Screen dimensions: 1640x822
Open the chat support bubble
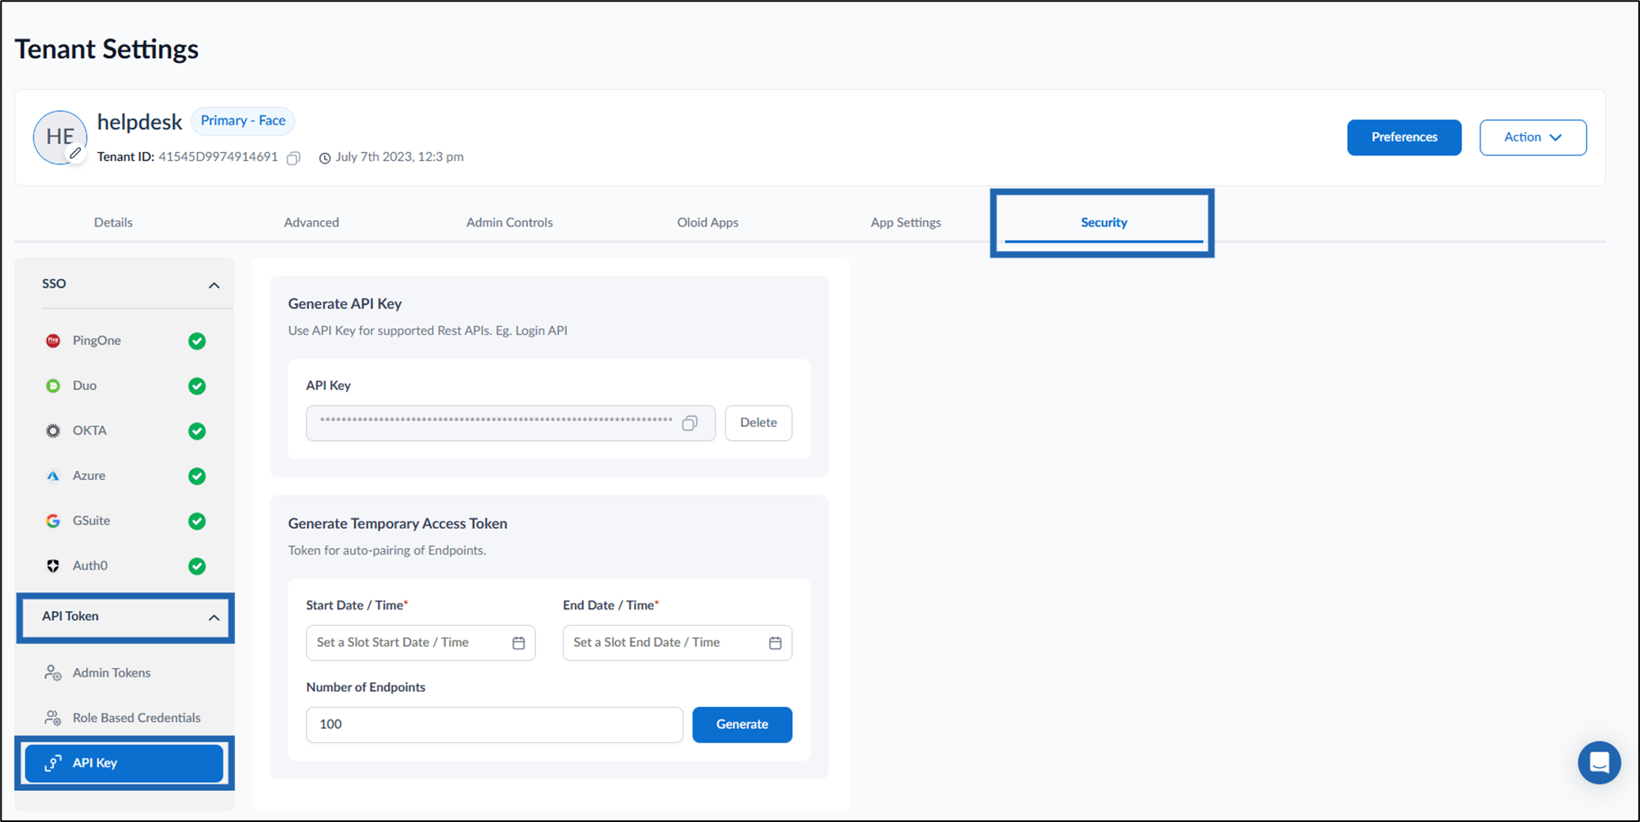point(1599,762)
